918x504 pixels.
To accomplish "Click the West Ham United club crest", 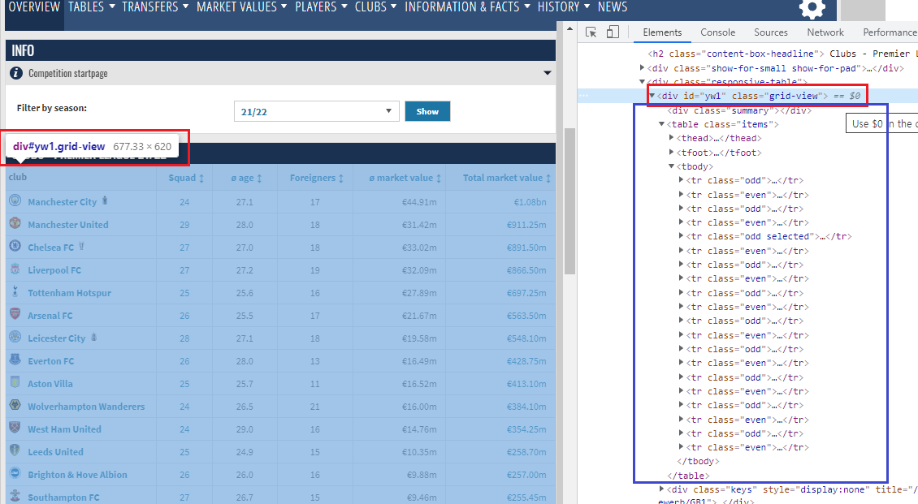I will point(15,428).
